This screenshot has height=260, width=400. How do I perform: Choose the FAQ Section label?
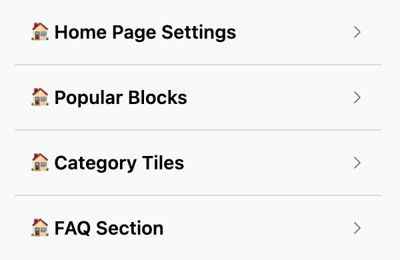109,228
